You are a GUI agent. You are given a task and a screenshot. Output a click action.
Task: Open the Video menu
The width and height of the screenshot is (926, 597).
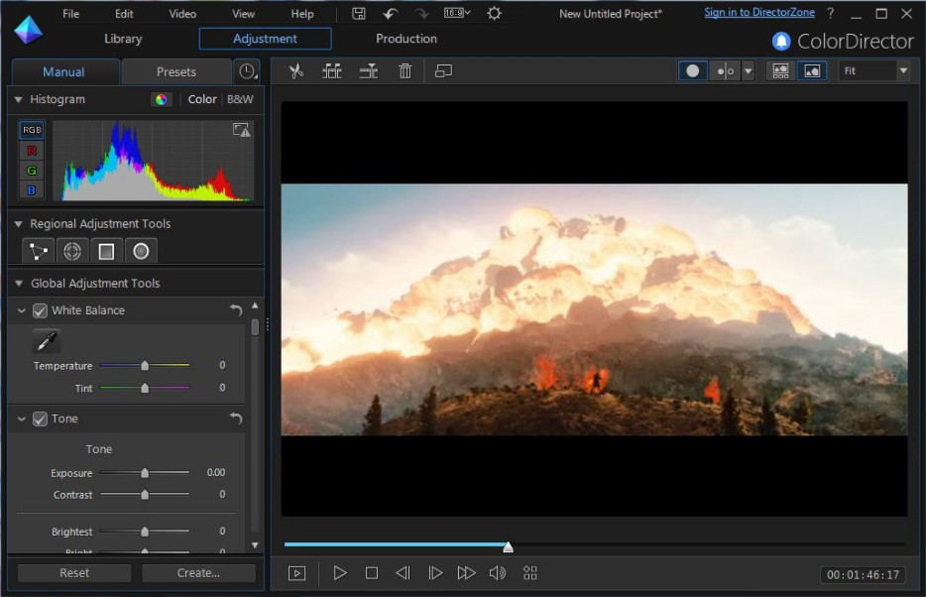(x=182, y=14)
